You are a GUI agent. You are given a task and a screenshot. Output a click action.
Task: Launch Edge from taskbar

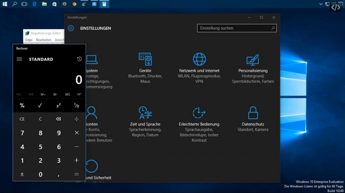(34, 4)
